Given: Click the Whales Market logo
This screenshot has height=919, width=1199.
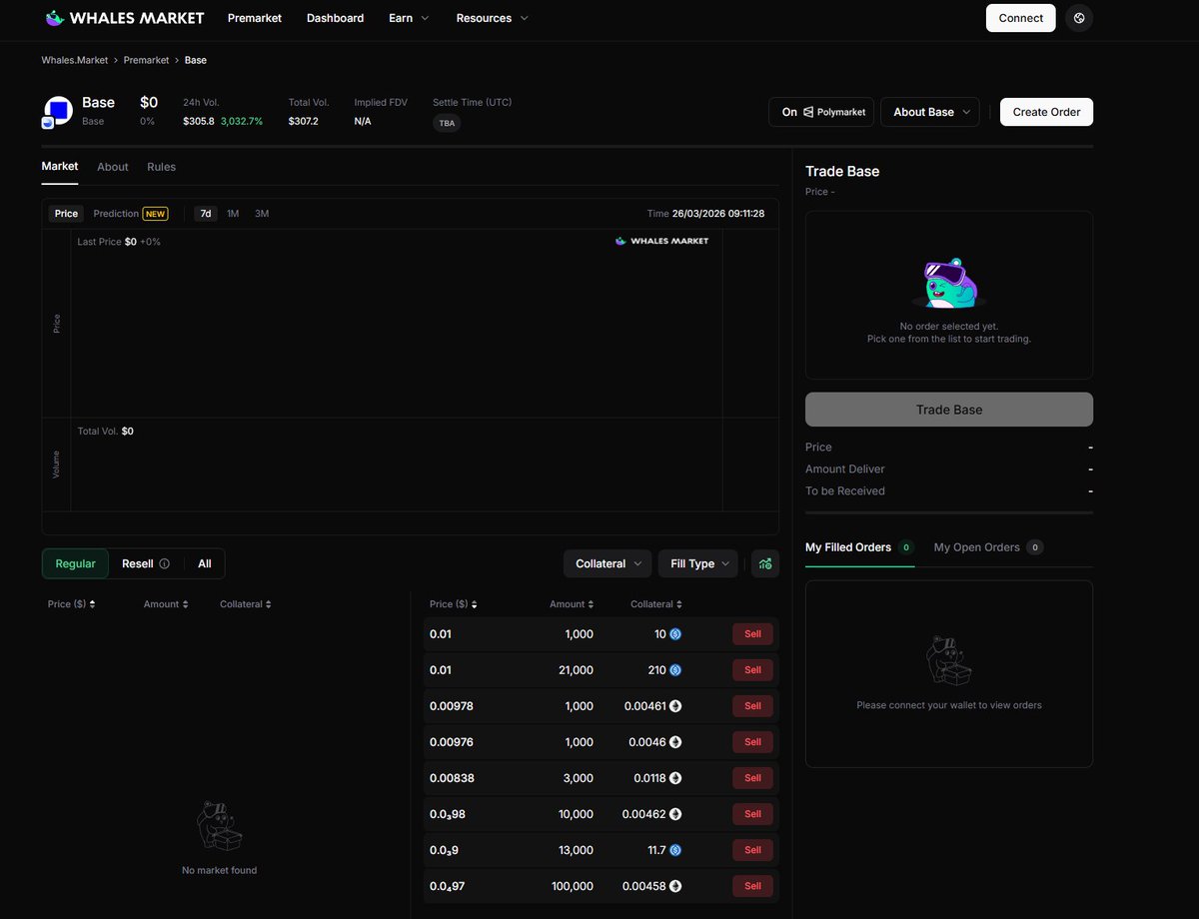Looking at the screenshot, I should pyautogui.click(x=125, y=18).
